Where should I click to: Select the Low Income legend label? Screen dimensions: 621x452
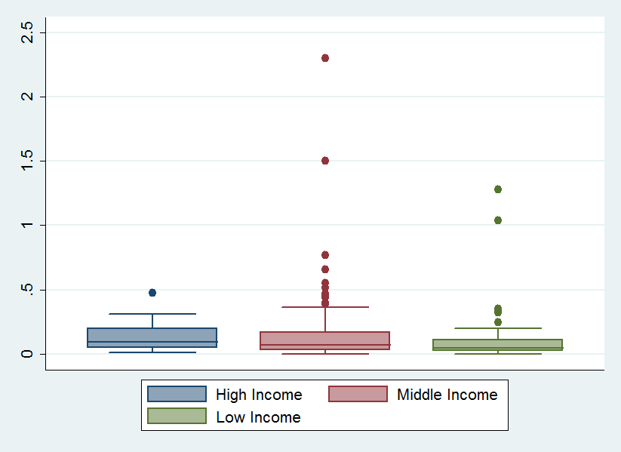click(x=257, y=417)
